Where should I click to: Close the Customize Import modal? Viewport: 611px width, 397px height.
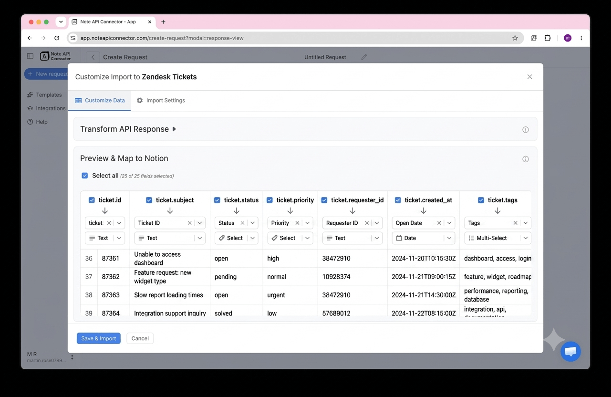529,77
